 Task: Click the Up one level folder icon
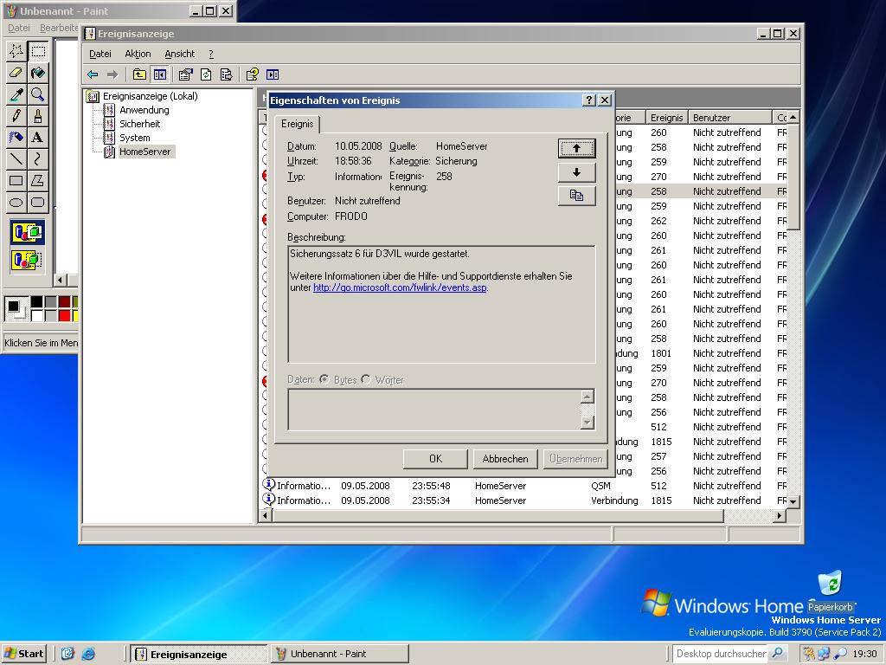139,74
